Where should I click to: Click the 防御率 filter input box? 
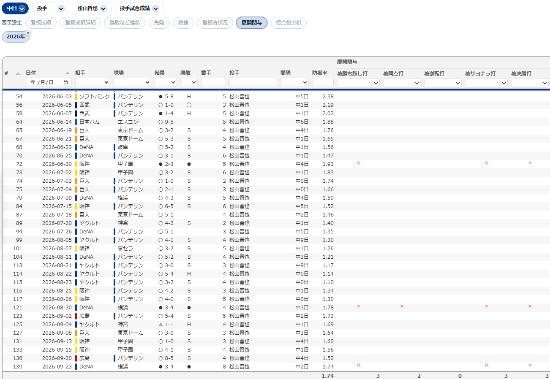pos(323,82)
